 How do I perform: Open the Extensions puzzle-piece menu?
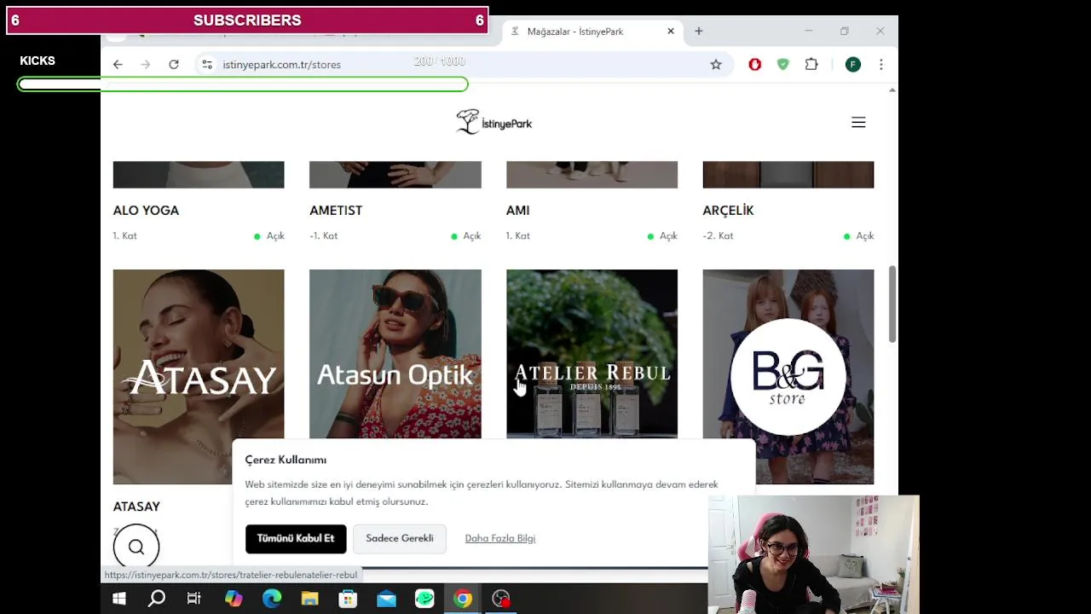811,64
